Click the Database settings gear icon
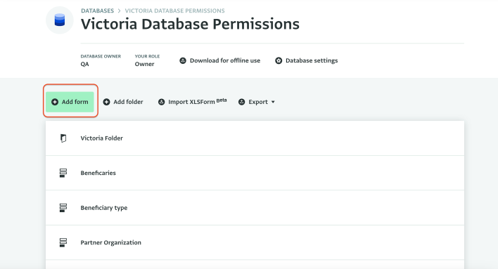The height and width of the screenshot is (269, 498). coord(279,60)
